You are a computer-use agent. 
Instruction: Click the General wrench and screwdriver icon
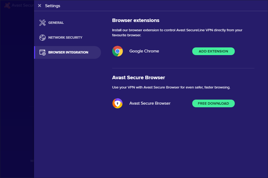point(43,23)
